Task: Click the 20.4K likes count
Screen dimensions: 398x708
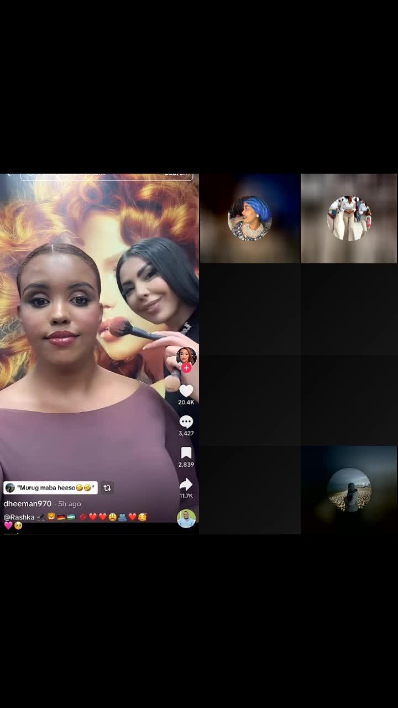Action: click(186, 402)
